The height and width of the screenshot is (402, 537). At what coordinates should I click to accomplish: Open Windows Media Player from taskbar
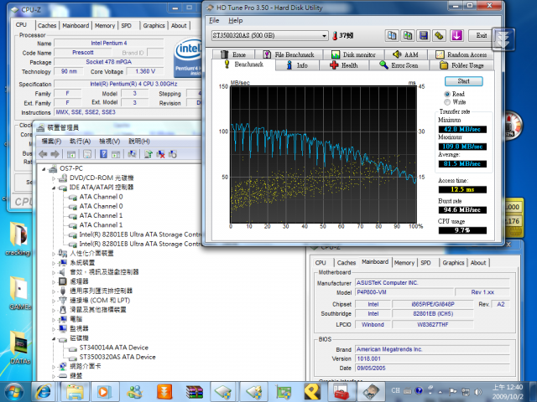[104, 392]
